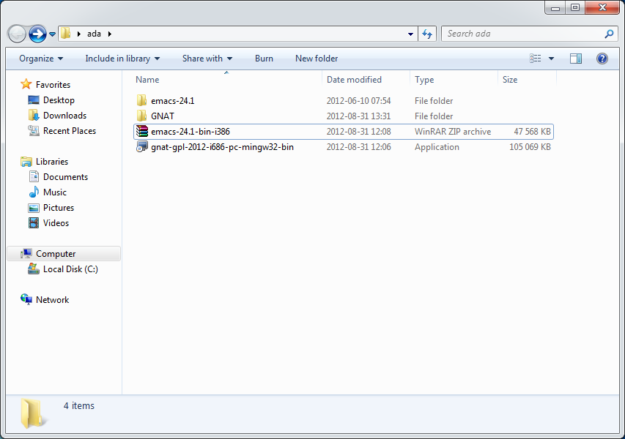
Task: Open Desktop from Favorites
Action: pyautogui.click(x=59, y=100)
